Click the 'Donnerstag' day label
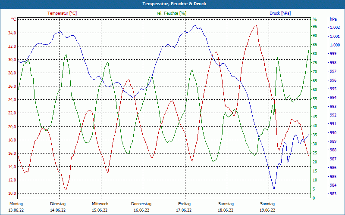 pos(141,204)
